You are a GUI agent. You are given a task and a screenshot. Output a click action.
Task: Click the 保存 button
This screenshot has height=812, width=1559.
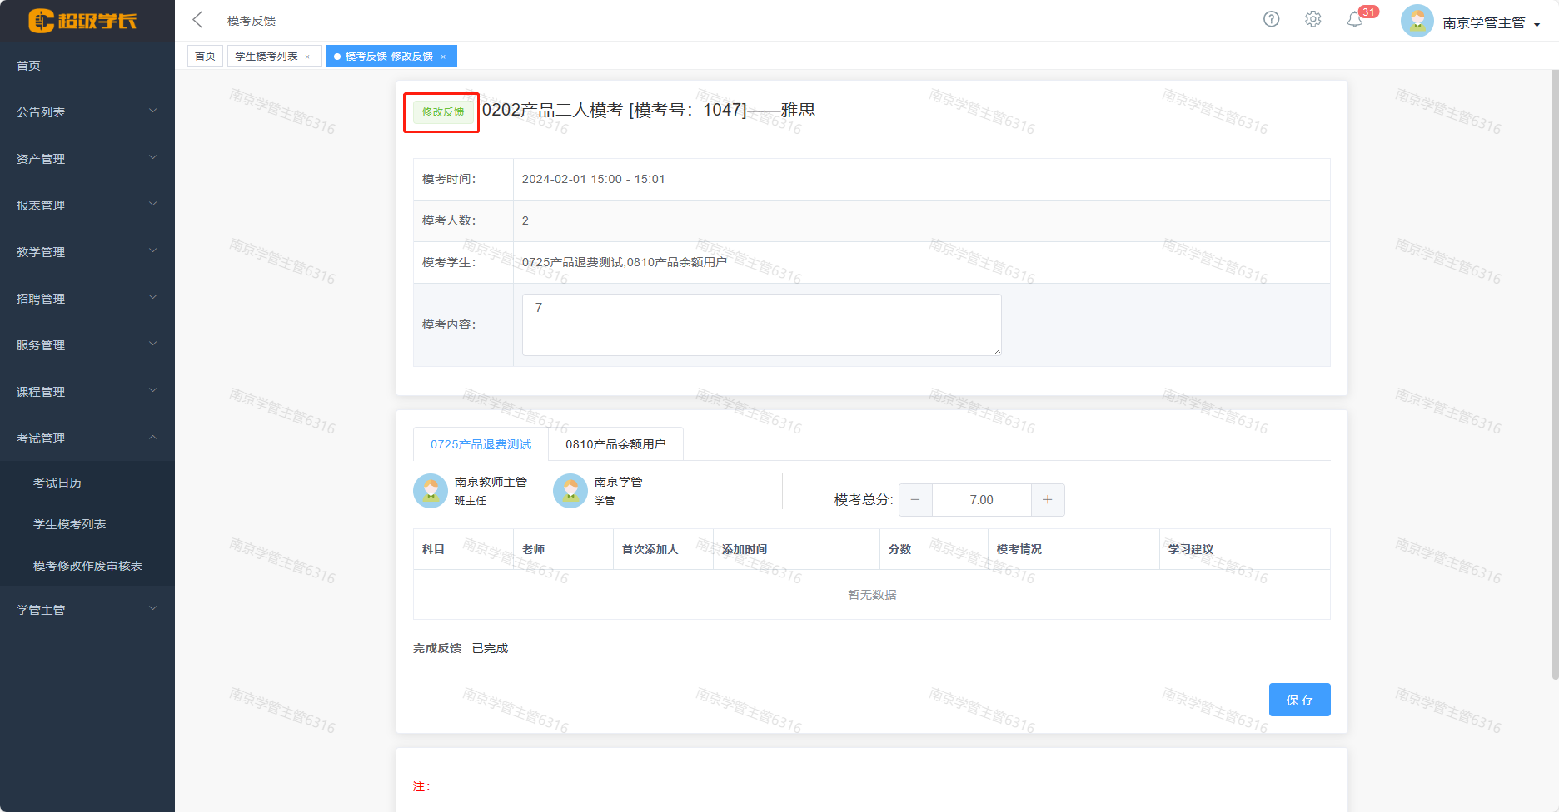pos(1299,700)
